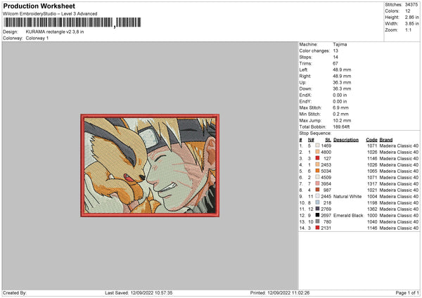Click the 'Stop Sequence:' heading
The height and width of the screenshot is (298, 422).
(x=315, y=134)
